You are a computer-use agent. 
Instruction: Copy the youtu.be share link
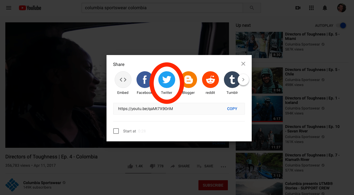(232, 109)
